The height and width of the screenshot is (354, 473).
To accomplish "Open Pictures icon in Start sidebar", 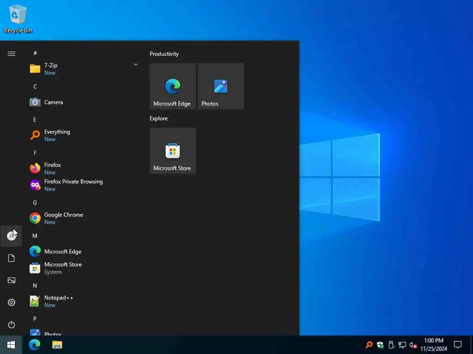I will pos(11,280).
